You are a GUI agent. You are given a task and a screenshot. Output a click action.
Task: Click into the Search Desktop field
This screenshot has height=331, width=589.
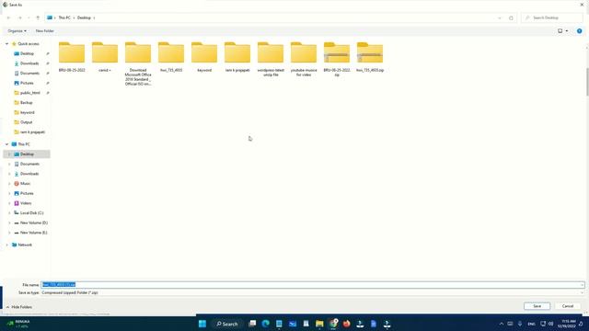(551, 18)
